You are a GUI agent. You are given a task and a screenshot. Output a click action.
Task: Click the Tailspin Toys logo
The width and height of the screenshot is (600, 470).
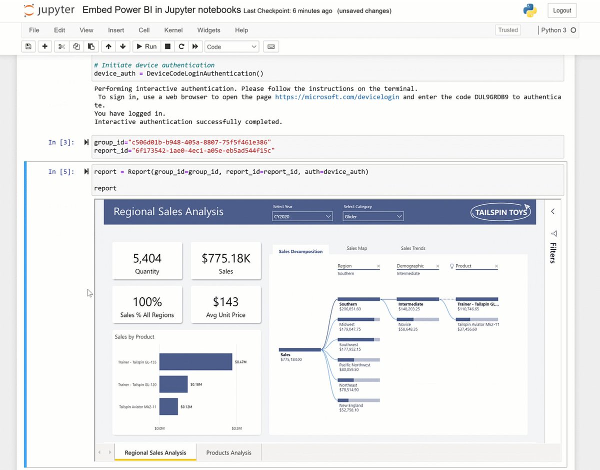click(x=500, y=212)
